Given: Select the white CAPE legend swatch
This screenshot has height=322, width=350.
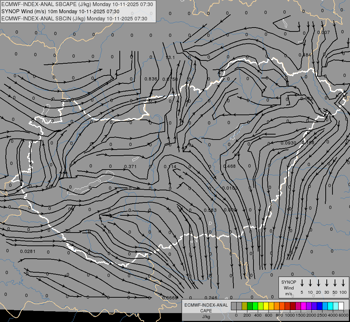Looking at the screenshot, I should coord(341,306).
